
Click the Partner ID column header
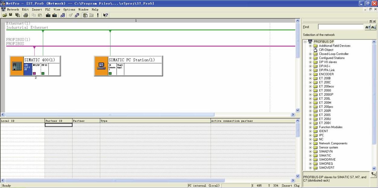click(x=58, y=121)
